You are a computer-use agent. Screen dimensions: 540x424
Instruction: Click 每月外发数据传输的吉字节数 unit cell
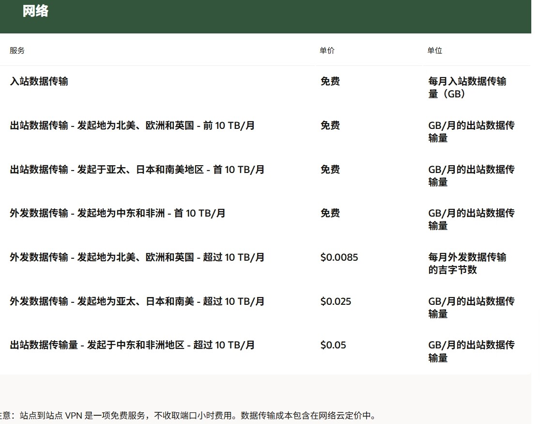(467, 263)
